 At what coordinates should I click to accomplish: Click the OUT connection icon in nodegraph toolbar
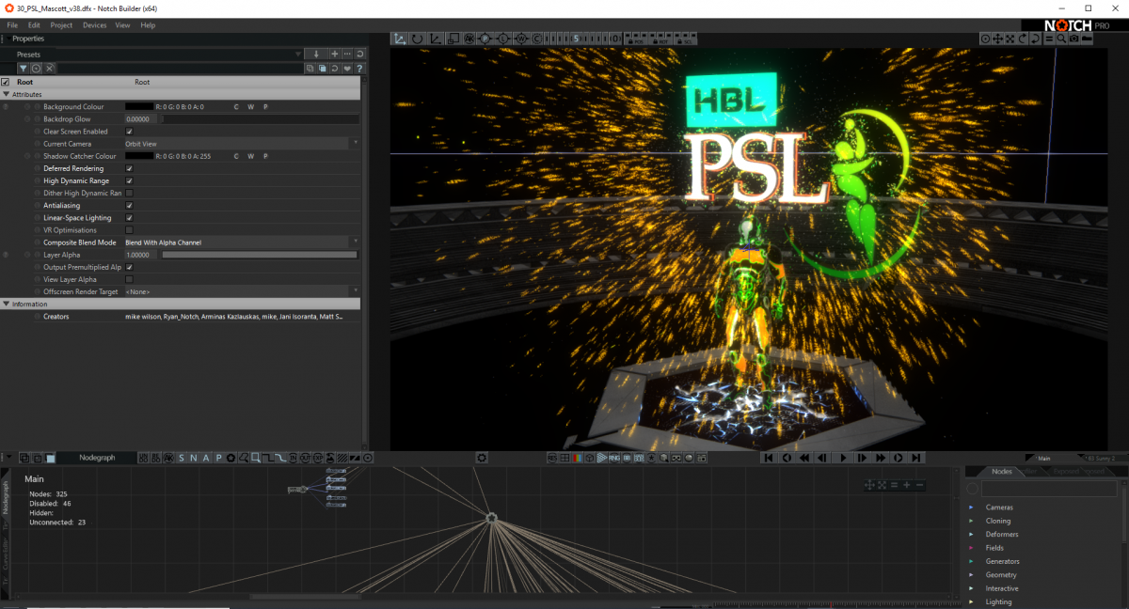point(305,458)
